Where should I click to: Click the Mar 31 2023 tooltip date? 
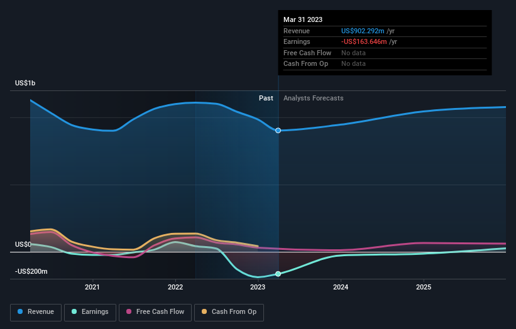click(x=303, y=19)
